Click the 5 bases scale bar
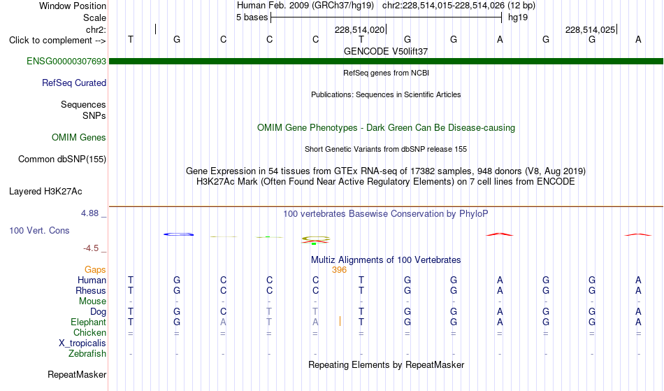The image size is (664, 391). coord(387,17)
